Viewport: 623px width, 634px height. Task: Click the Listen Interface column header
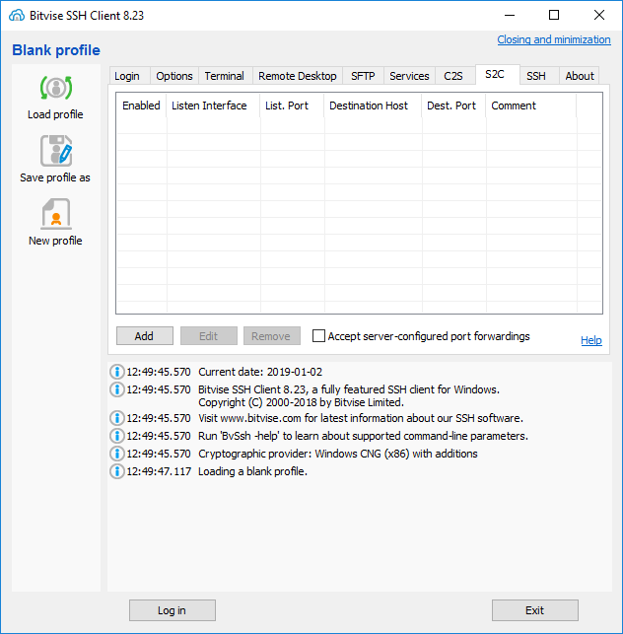[213, 106]
